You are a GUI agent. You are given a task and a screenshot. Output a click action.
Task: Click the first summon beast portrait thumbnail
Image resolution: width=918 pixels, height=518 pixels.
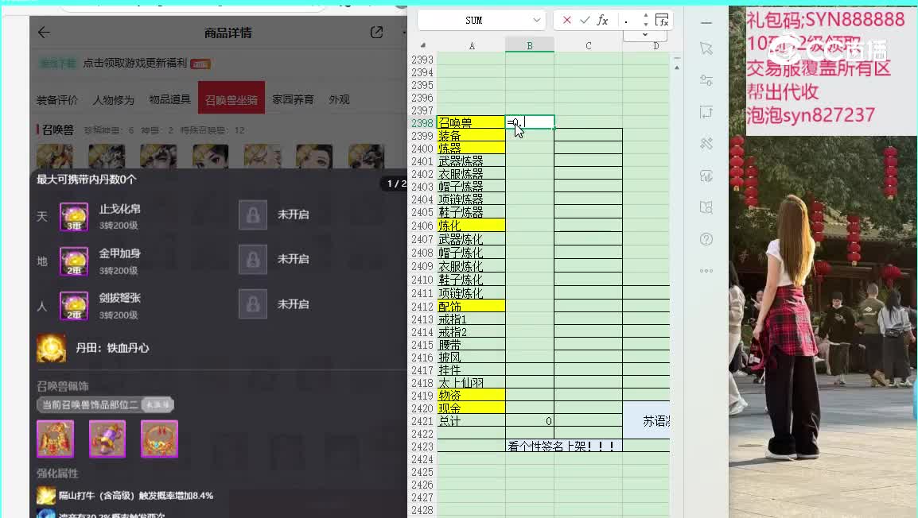pos(55,156)
